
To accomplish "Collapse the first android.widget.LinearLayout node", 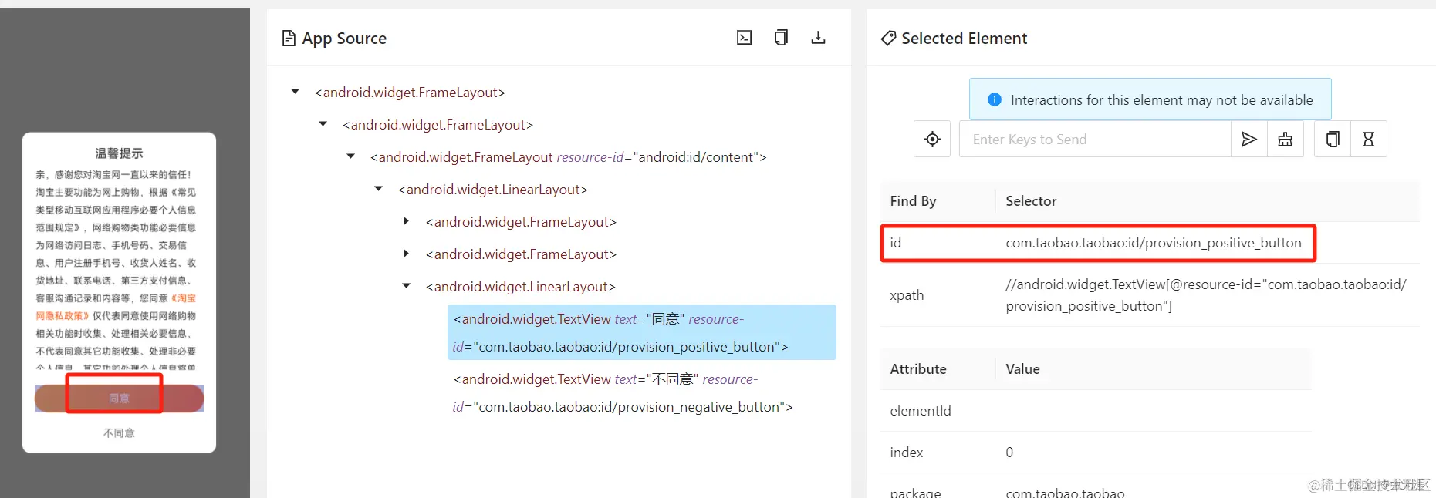I will (378, 189).
